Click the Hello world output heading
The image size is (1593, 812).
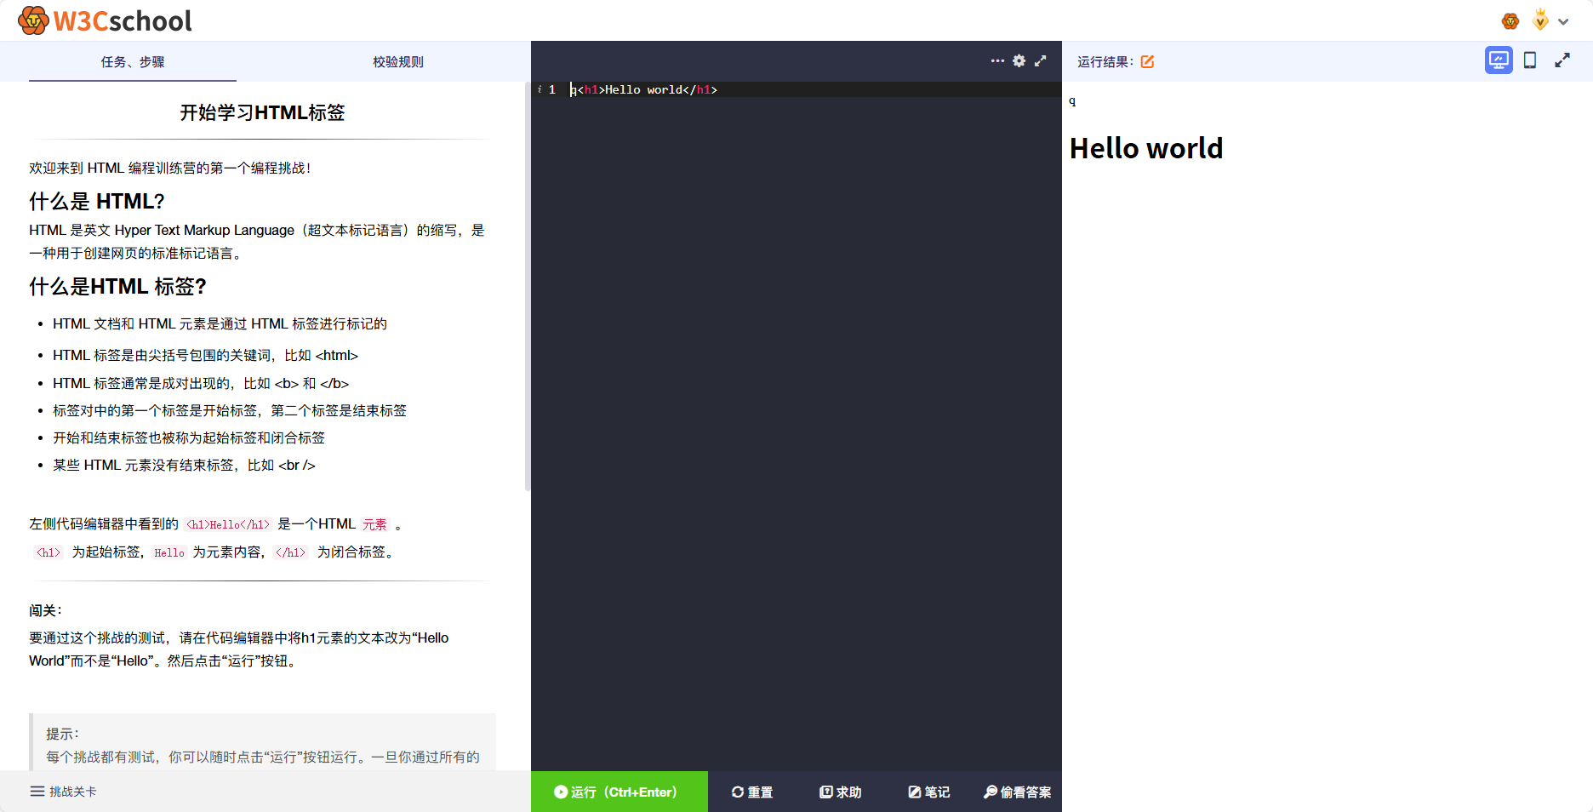[x=1146, y=148]
